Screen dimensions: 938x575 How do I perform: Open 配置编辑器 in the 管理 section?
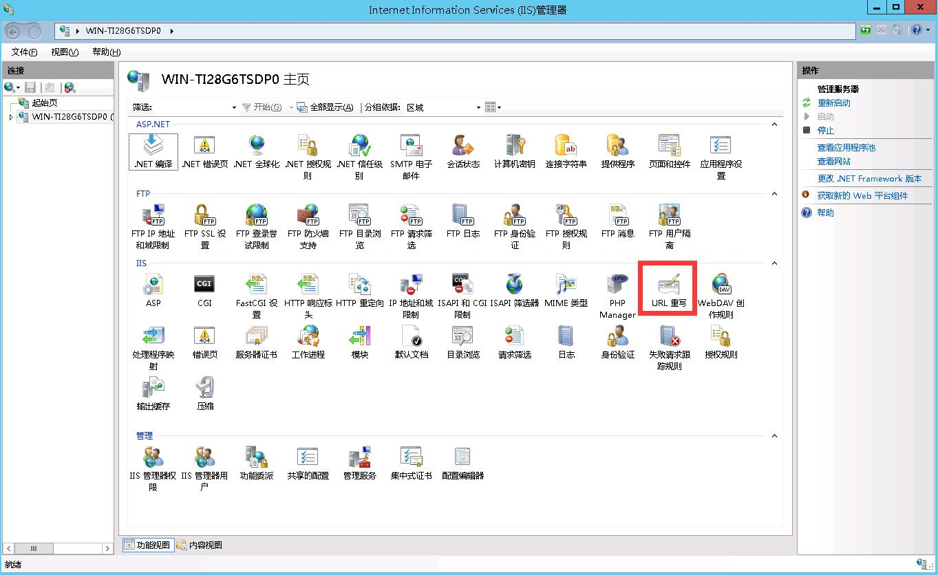click(x=462, y=461)
